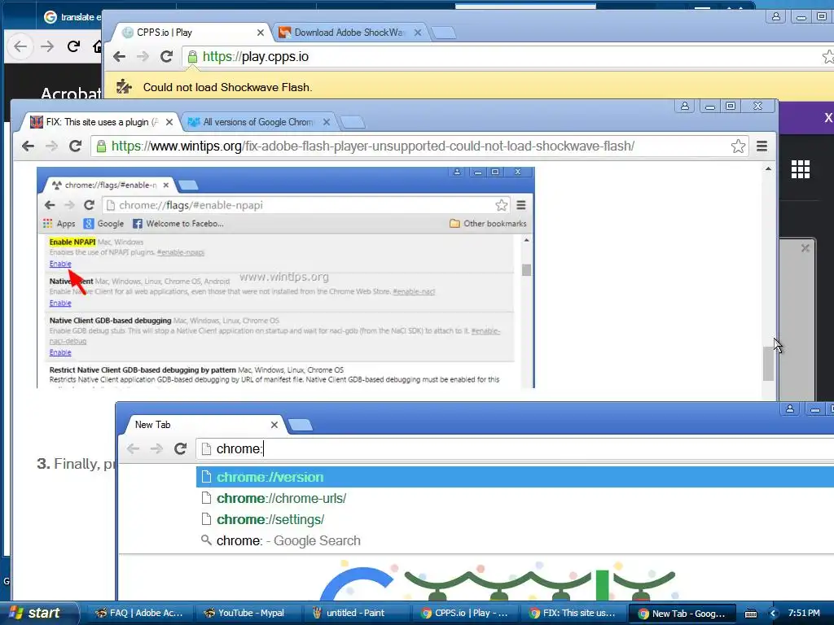Image resolution: width=834 pixels, height=625 pixels.
Task: Close FIX: This site uses a plugin tab
Action: pyautogui.click(x=169, y=122)
